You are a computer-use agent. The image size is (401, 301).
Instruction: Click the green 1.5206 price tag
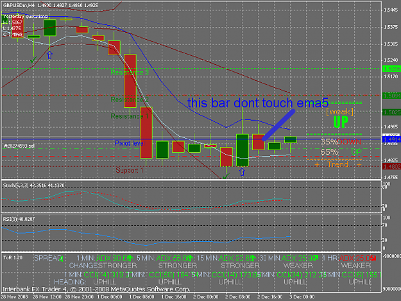point(391,69)
